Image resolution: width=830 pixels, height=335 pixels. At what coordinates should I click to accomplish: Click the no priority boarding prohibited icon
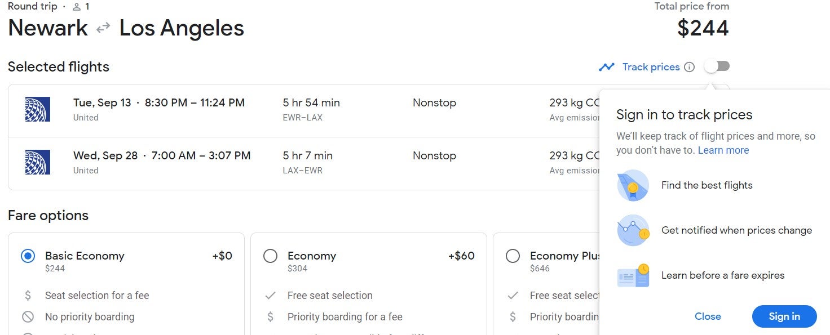(x=28, y=316)
